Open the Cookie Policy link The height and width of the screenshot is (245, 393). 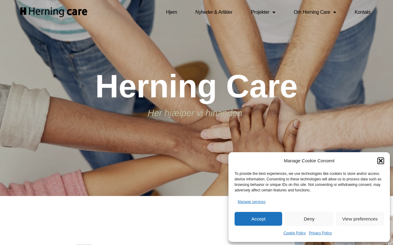294,233
